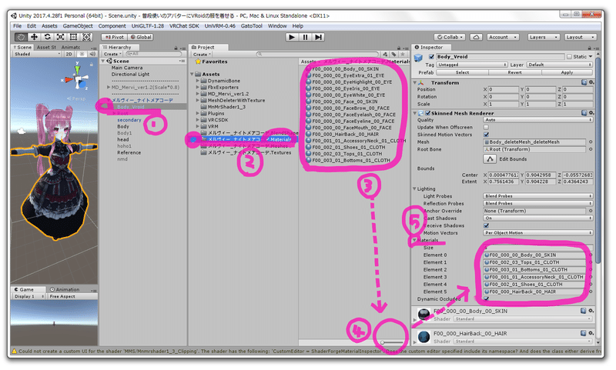Open Transform component help icon
Image resolution: width=616 pixels, height=370 pixels.
pyautogui.click(x=584, y=83)
